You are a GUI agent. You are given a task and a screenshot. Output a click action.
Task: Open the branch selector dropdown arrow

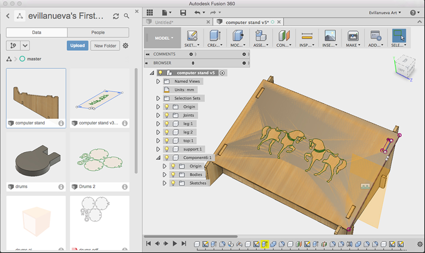(25, 46)
